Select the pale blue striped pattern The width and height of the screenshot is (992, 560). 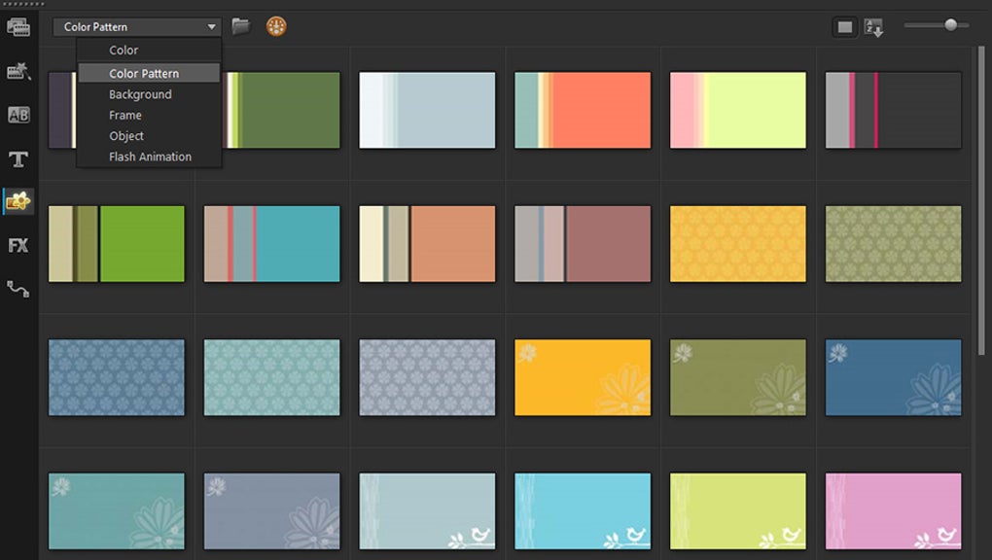tap(427, 110)
